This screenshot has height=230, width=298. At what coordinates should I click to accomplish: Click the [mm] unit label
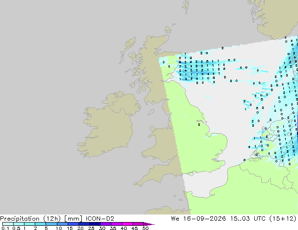(73, 219)
